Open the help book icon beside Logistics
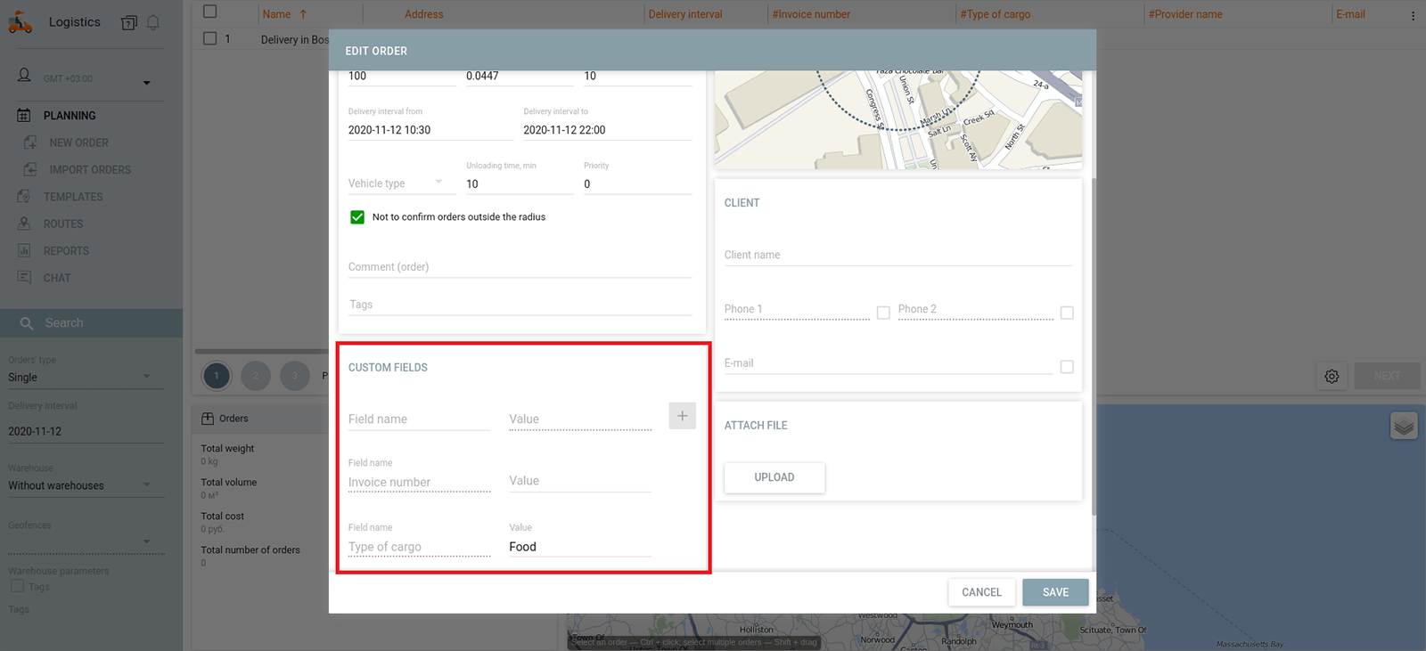 tap(129, 22)
